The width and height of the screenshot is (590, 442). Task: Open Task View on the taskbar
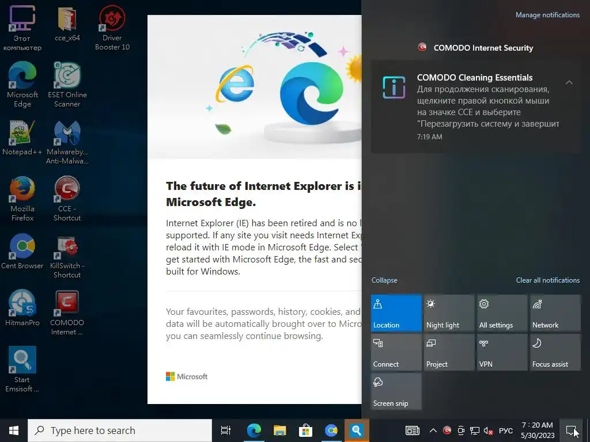coord(226,430)
